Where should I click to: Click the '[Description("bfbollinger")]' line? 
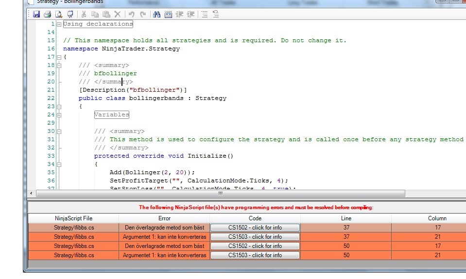133,90
